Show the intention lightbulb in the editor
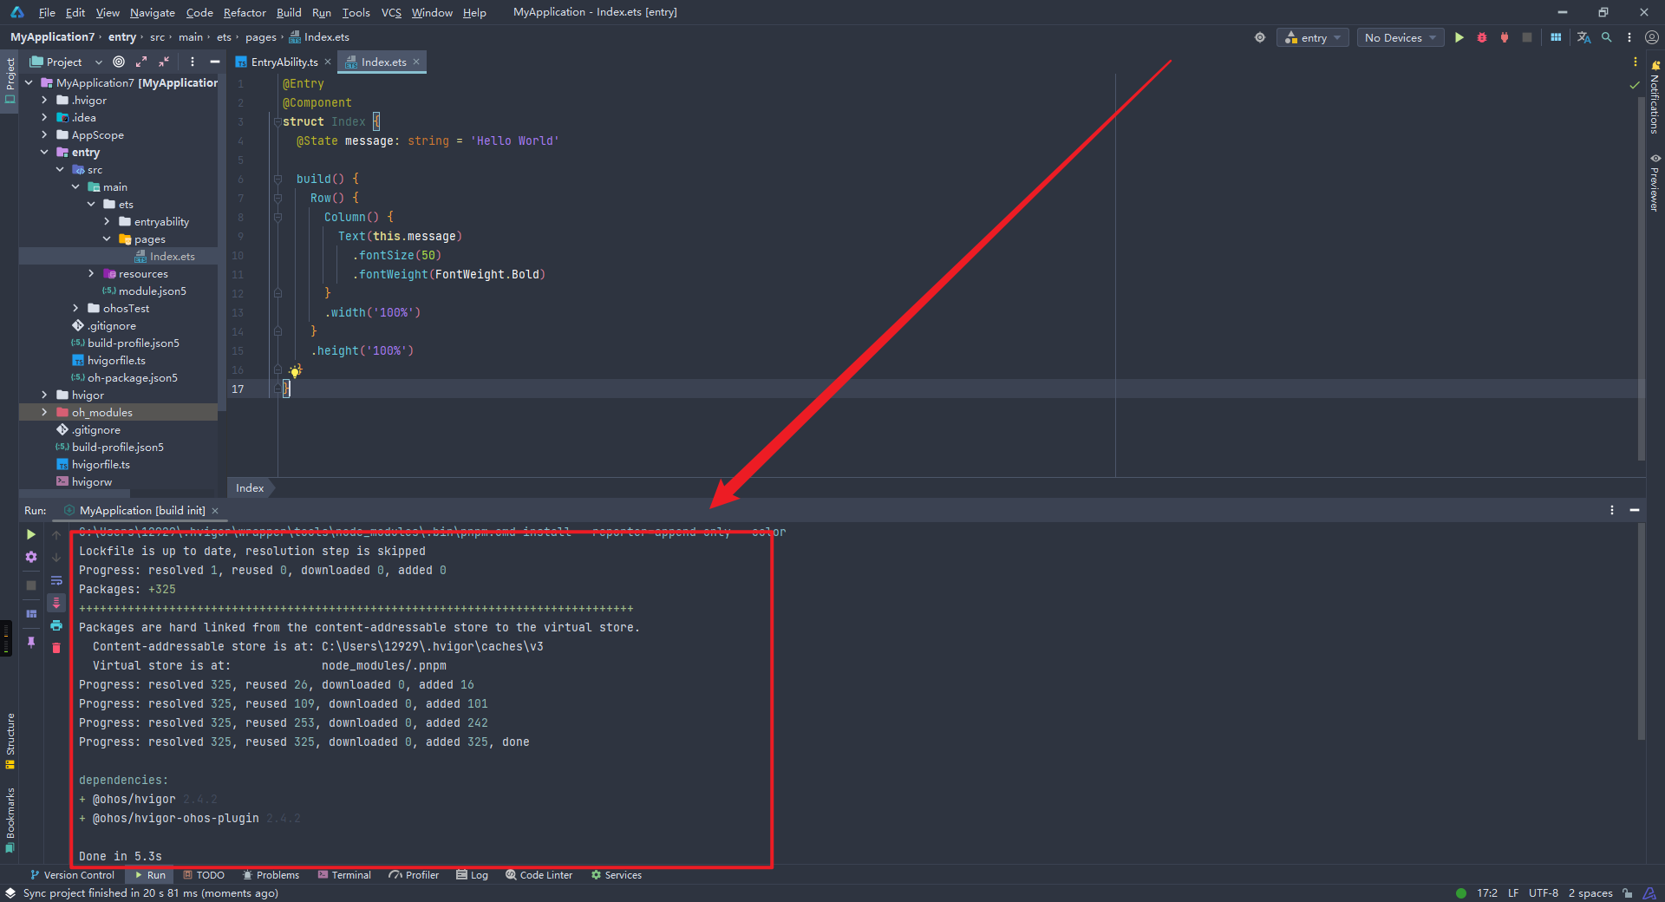This screenshot has width=1665, height=902. (295, 371)
